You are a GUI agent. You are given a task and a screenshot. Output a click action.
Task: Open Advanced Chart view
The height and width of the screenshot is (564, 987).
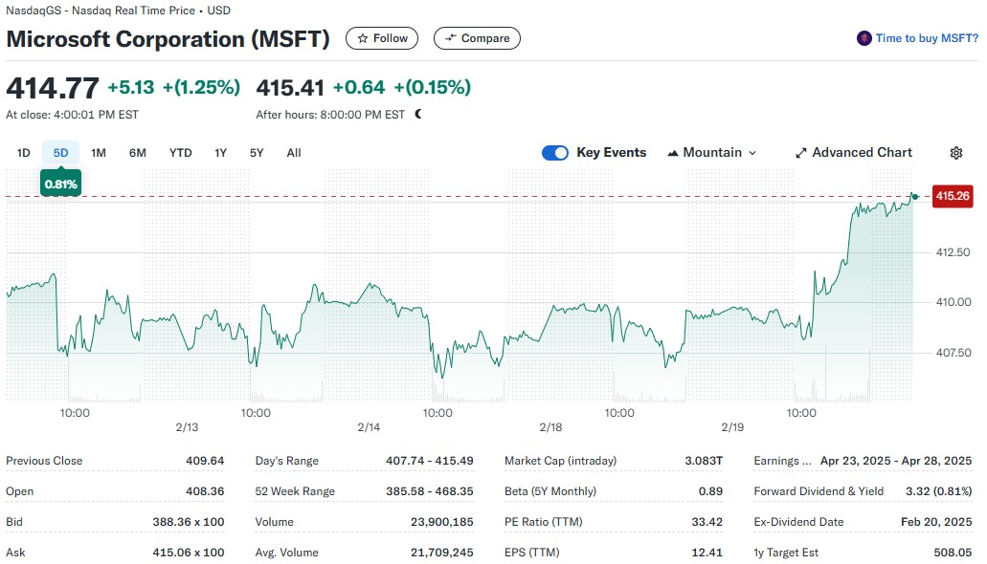(x=854, y=153)
